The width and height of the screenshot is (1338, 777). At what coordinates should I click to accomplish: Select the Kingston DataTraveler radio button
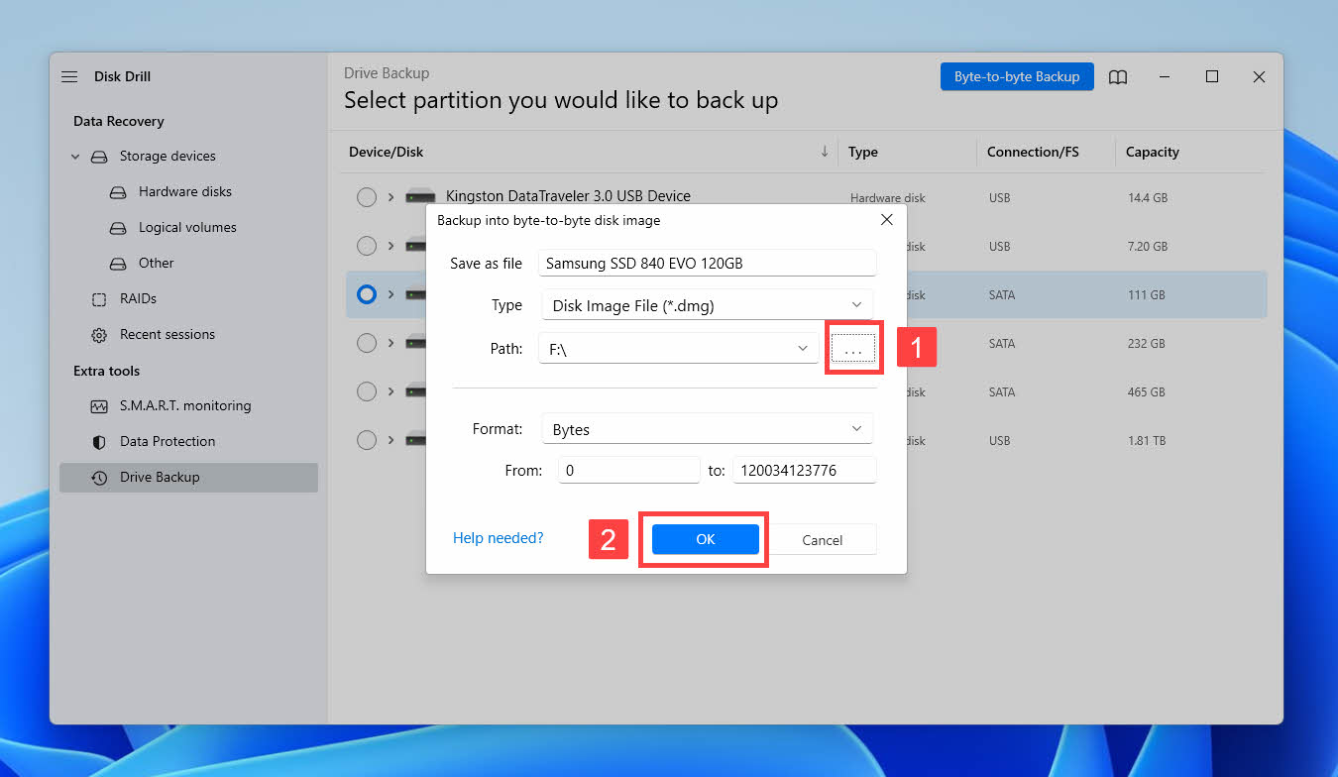click(x=367, y=197)
